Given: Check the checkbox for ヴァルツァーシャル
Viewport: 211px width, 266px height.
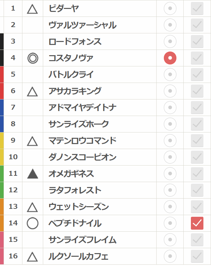Looking at the screenshot, I should pos(197,25).
